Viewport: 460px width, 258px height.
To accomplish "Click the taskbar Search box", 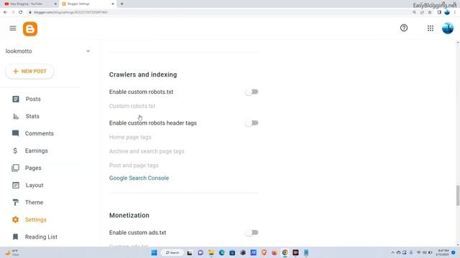I will click(x=172, y=253).
